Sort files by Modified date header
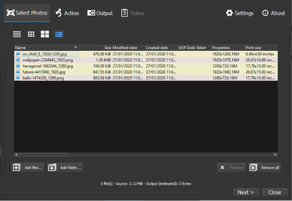292x201 pixels. pyautogui.click(x=125, y=48)
